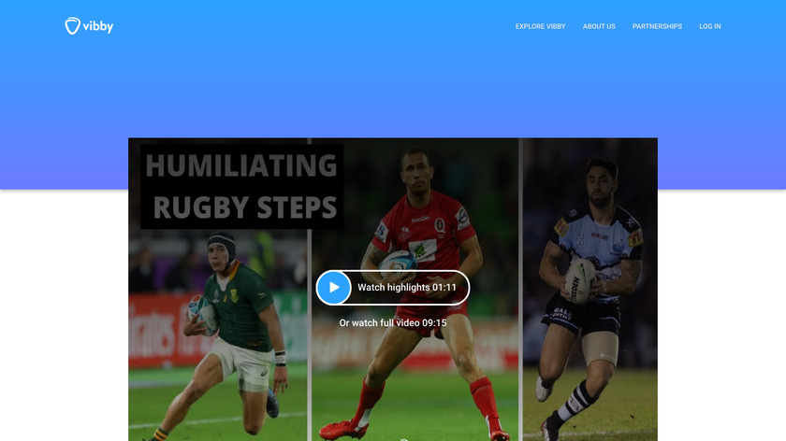The height and width of the screenshot is (441, 786).
Task: Click the rugby ball held by green player
Action: (x=202, y=314)
